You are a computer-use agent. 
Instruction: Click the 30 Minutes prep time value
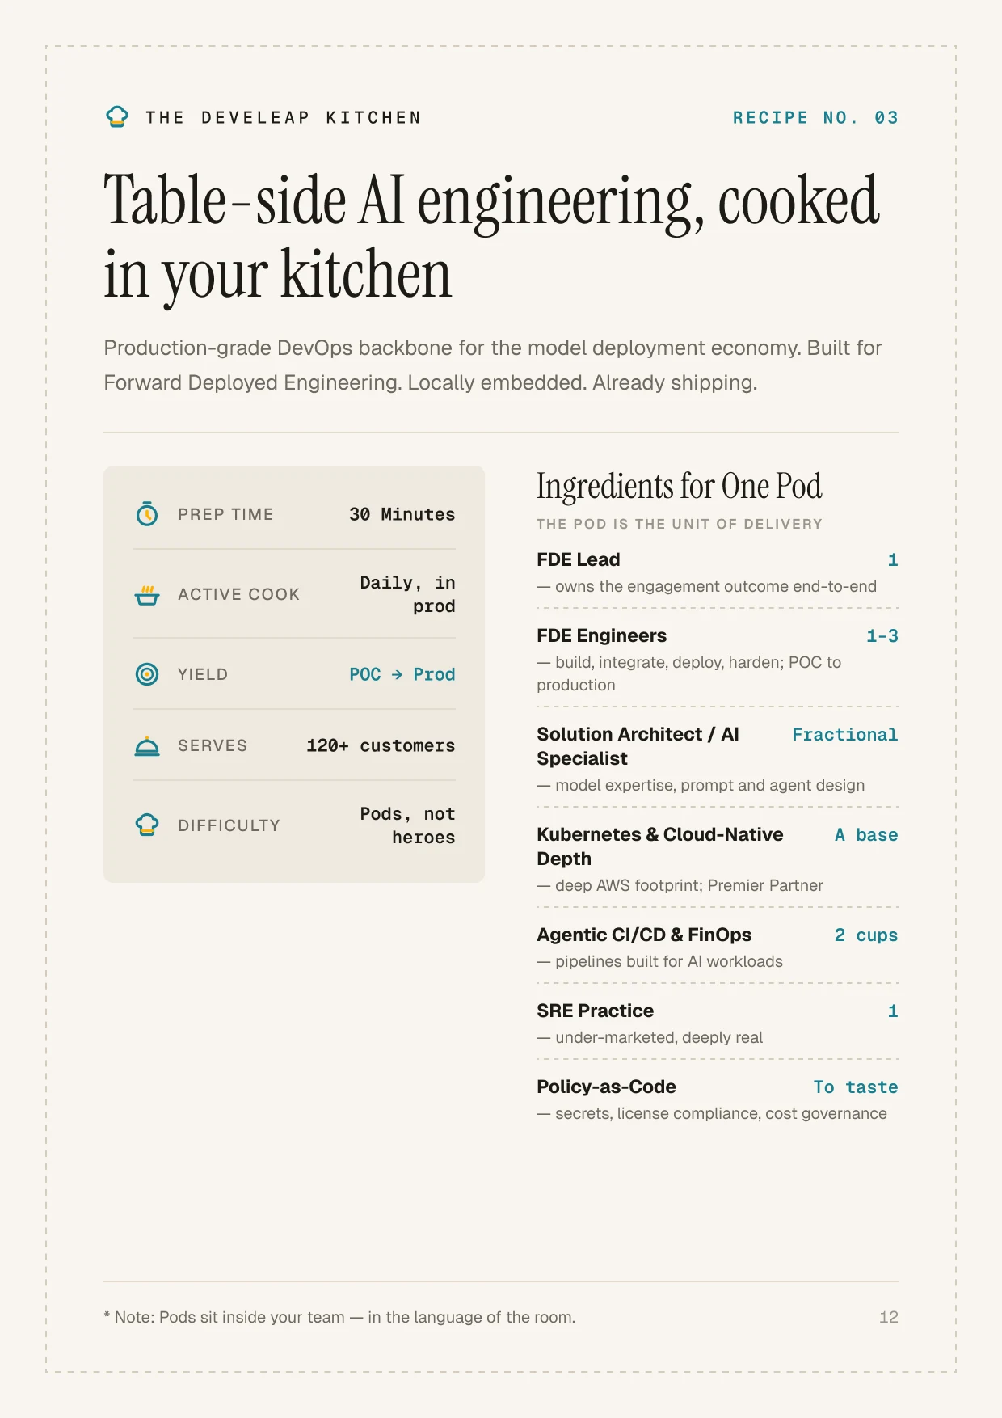click(x=402, y=514)
